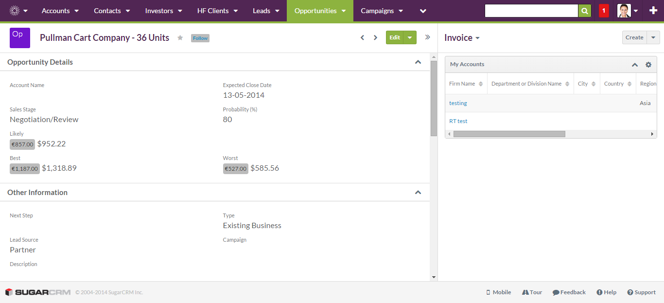Sort by Country column
664x303 pixels.
pos(618,84)
